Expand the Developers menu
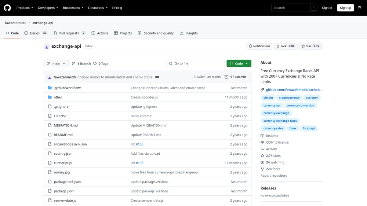The width and height of the screenshot is (367, 206). [48, 8]
